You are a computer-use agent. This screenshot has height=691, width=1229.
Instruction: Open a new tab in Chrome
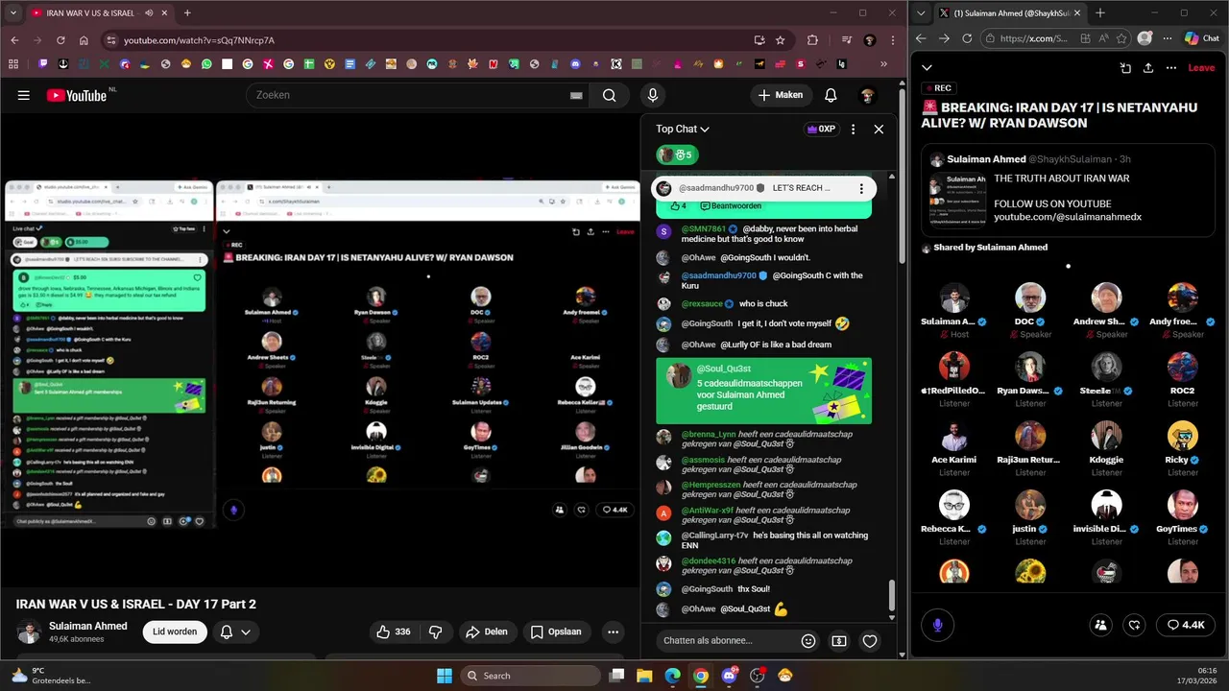point(187,12)
